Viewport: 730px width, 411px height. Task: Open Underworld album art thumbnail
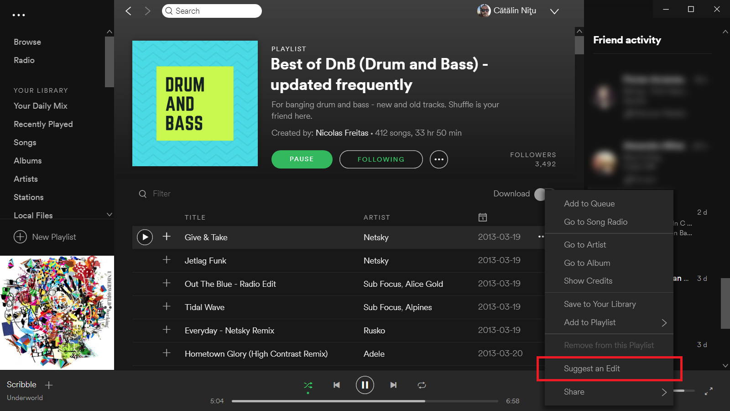pyautogui.click(x=57, y=313)
